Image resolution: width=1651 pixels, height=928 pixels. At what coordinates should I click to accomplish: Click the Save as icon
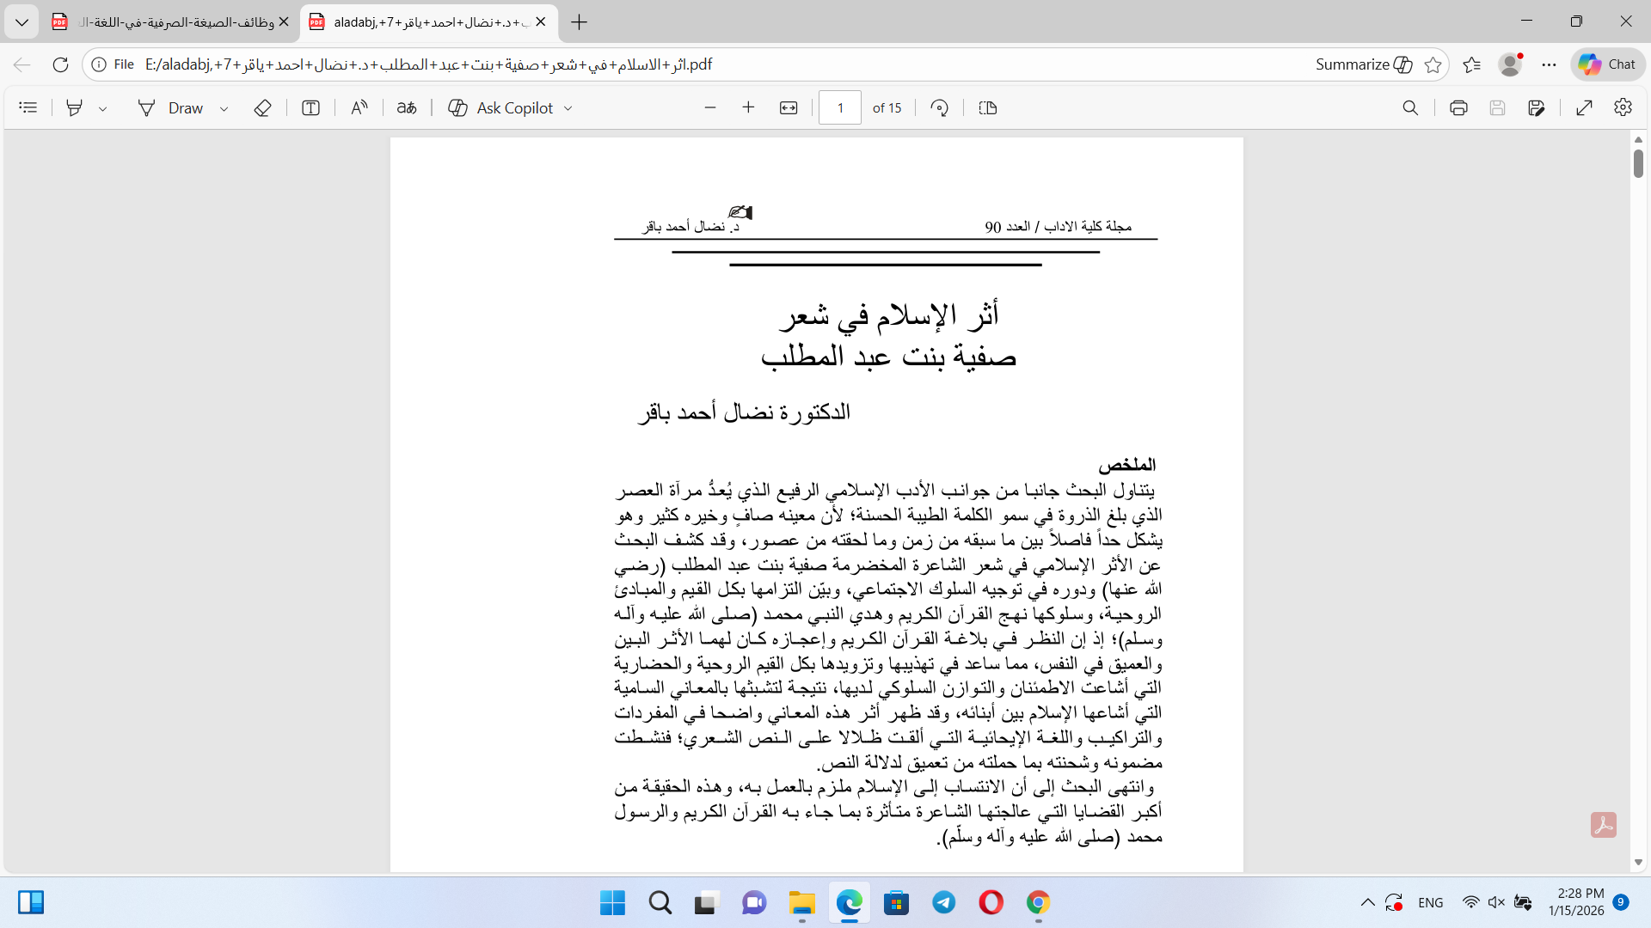(1537, 107)
